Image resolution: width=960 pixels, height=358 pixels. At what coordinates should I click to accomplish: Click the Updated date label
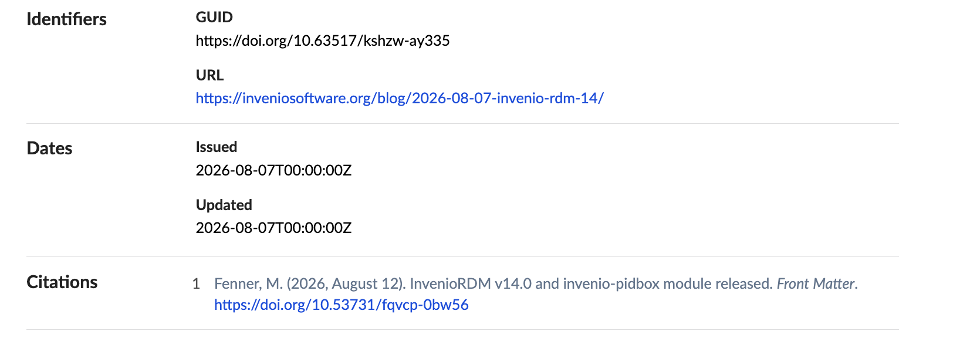224,205
